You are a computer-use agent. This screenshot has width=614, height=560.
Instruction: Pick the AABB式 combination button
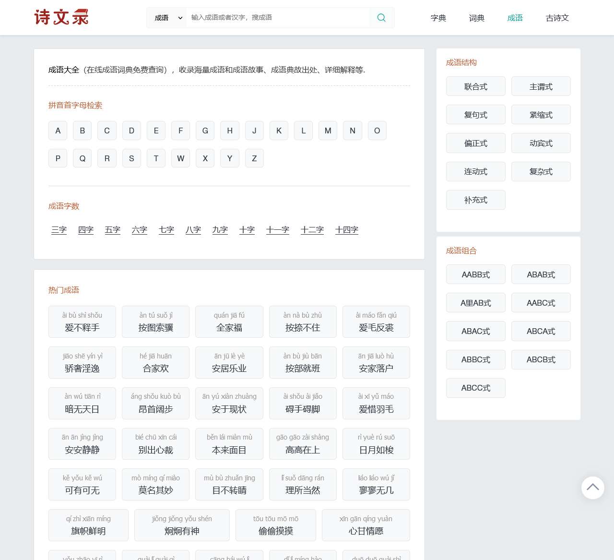tap(475, 274)
